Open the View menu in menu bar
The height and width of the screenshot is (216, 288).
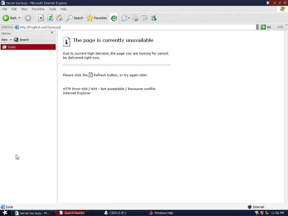[x=24, y=9]
